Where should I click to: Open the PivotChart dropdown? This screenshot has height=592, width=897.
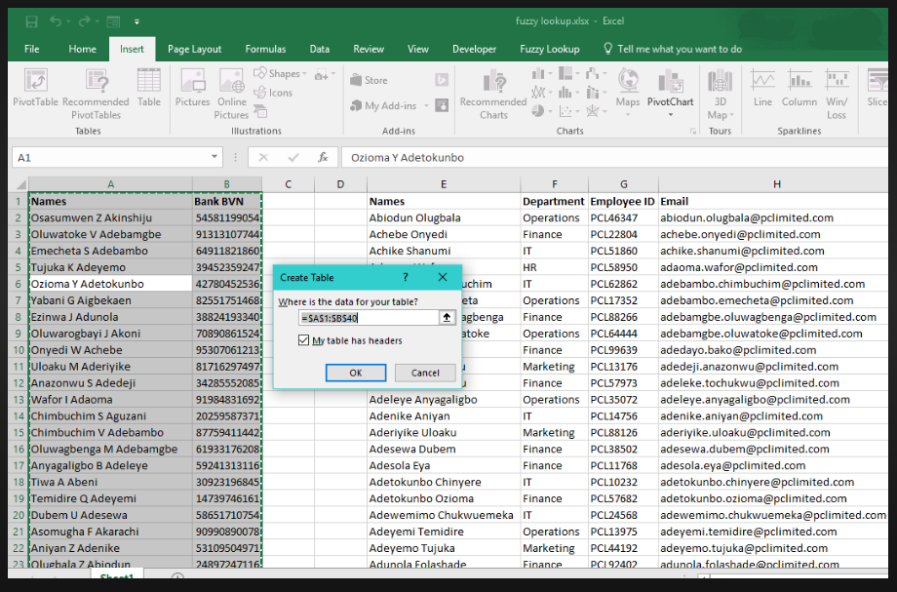[x=670, y=114]
